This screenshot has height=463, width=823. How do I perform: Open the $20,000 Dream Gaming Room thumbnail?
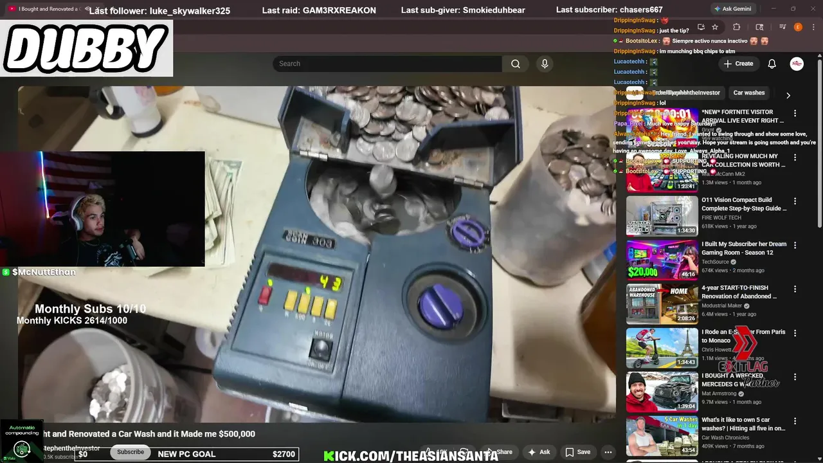[662, 260]
